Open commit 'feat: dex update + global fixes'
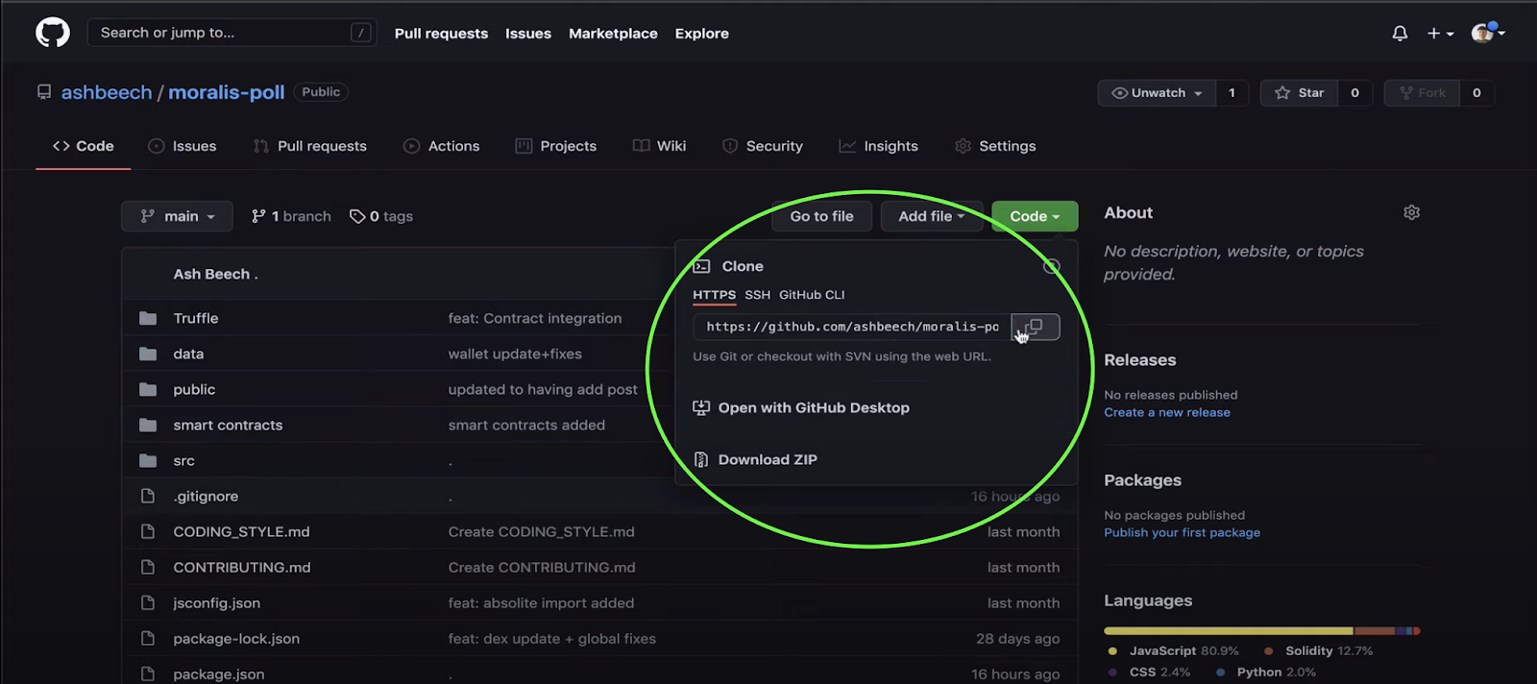The width and height of the screenshot is (1537, 684). click(552, 638)
